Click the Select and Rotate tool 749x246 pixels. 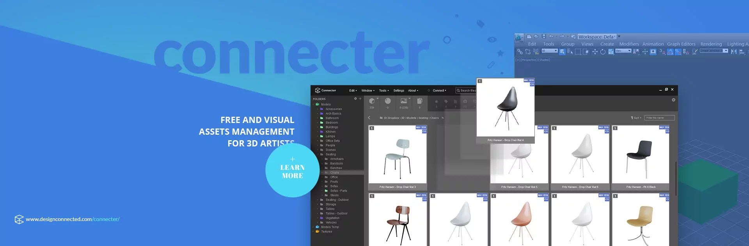[603, 52]
